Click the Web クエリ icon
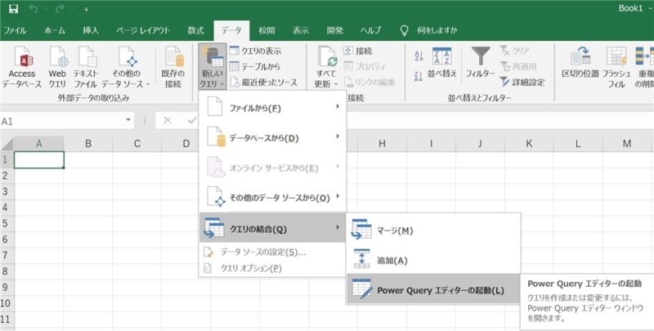Viewport: 654px width, 331px height. point(57,67)
